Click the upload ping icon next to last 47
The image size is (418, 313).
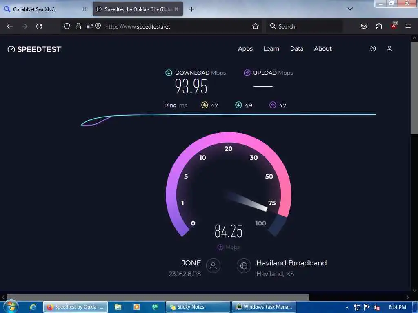point(273,105)
